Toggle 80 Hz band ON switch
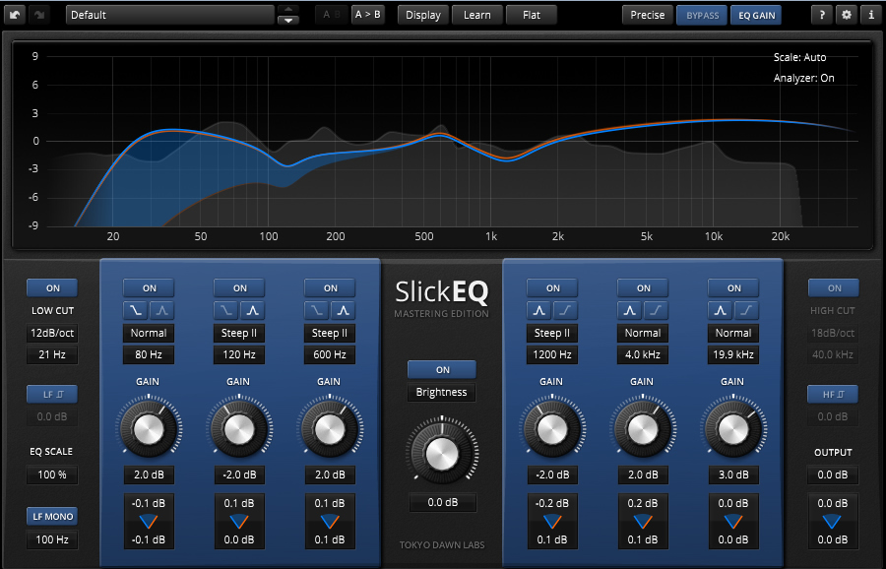The width and height of the screenshot is (886, 569). [x=150, y=288]
